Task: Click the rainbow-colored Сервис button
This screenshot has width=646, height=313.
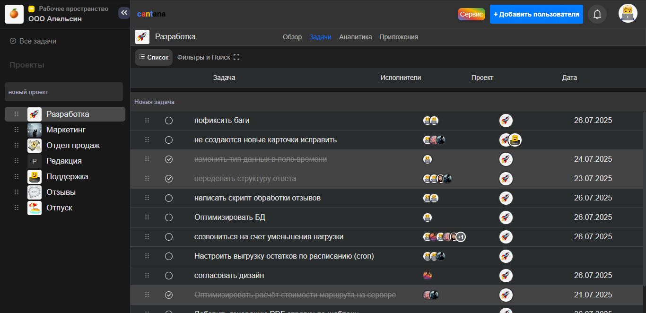Action: (471, 14)
